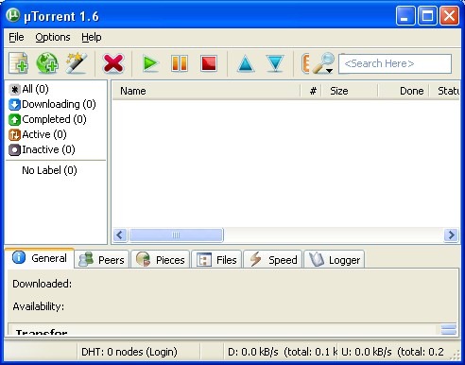
Task: Select the All (0) category
Action: 28,89
